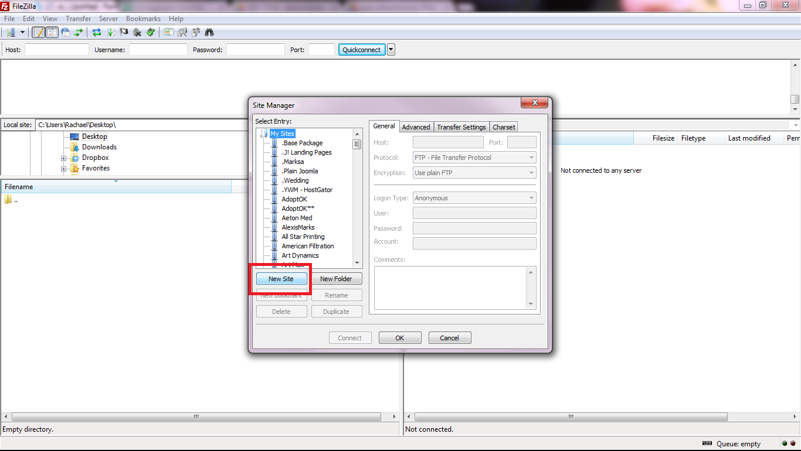
Task: Open the File menu
Action: (x=9, y=19)
